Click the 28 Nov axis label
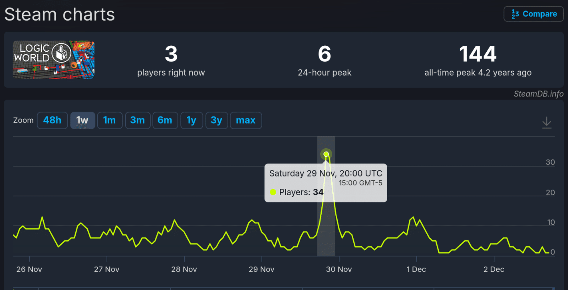This screenshot has width=568, height=290. pos(184,269)
